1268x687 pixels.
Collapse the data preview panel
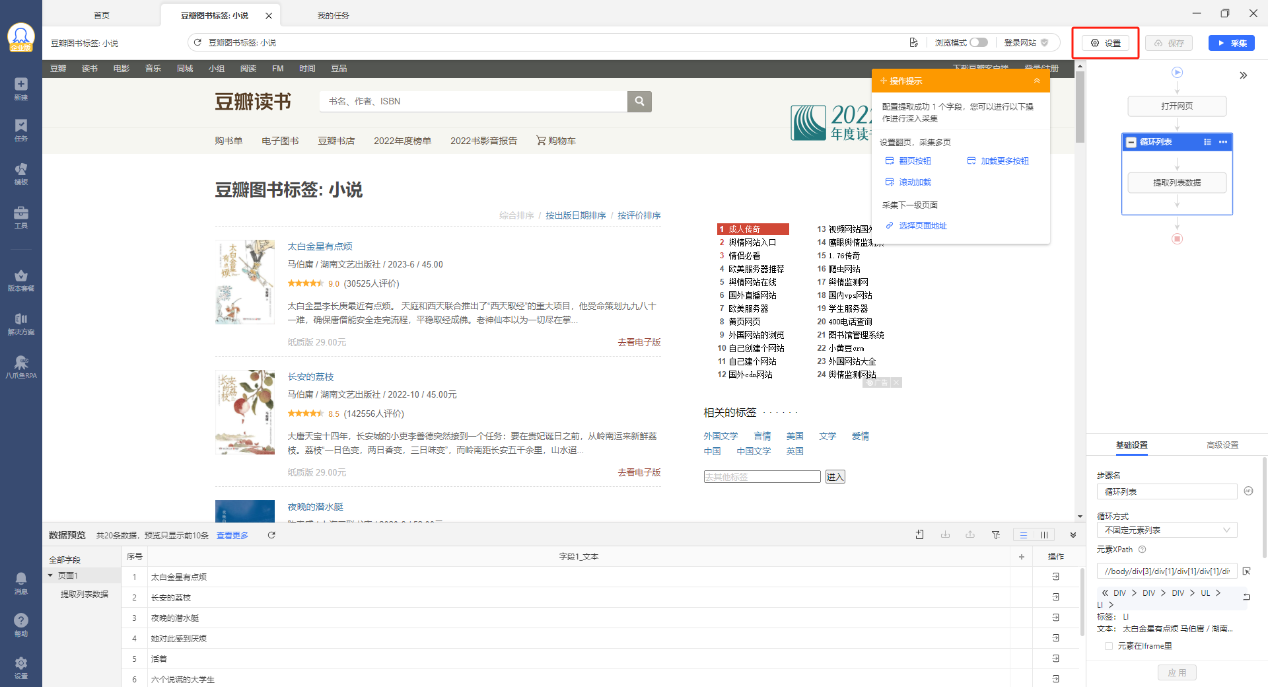pyautogui.click(x=1073, y=535)
